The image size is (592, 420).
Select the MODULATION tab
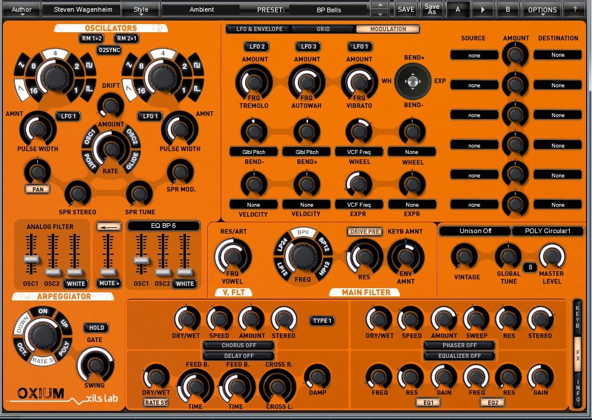[x=388, y=29]
